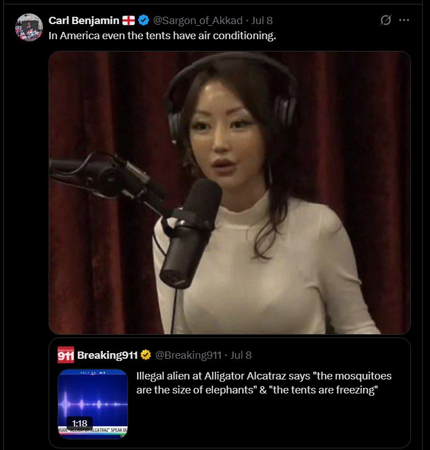Play the quoted Alligator Alcatraz video
Image resolution: width=430 pixels, height=450 pixels.
93,404
